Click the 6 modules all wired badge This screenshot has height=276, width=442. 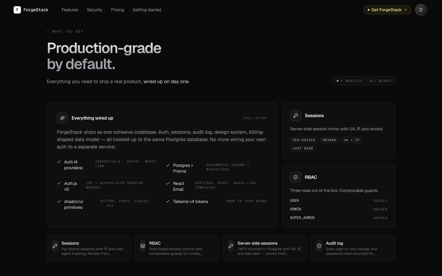pos(364,81)
